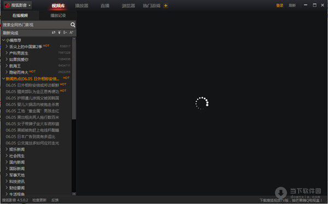The height and width of the screenshot is (204, 328).
Task: Close the 搜狐影音 window
Action: [x=323, y=5]
